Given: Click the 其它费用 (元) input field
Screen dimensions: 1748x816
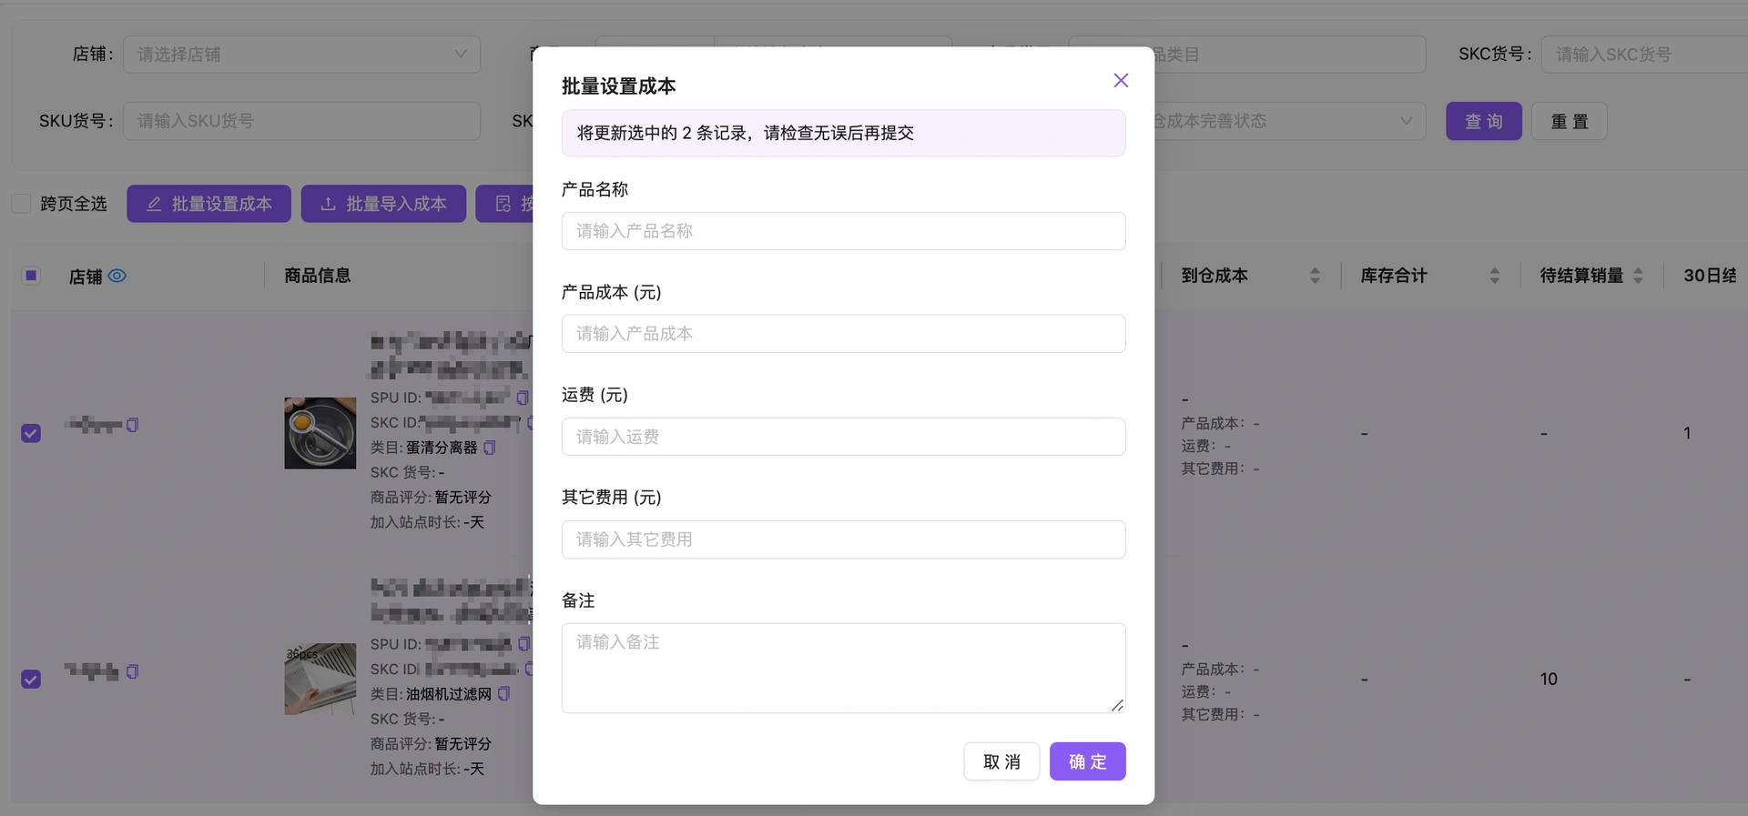Looking at the screenshot, I should coord(843,539).
